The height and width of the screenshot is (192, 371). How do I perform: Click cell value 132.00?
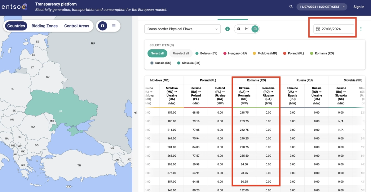(x=244, y=190)
